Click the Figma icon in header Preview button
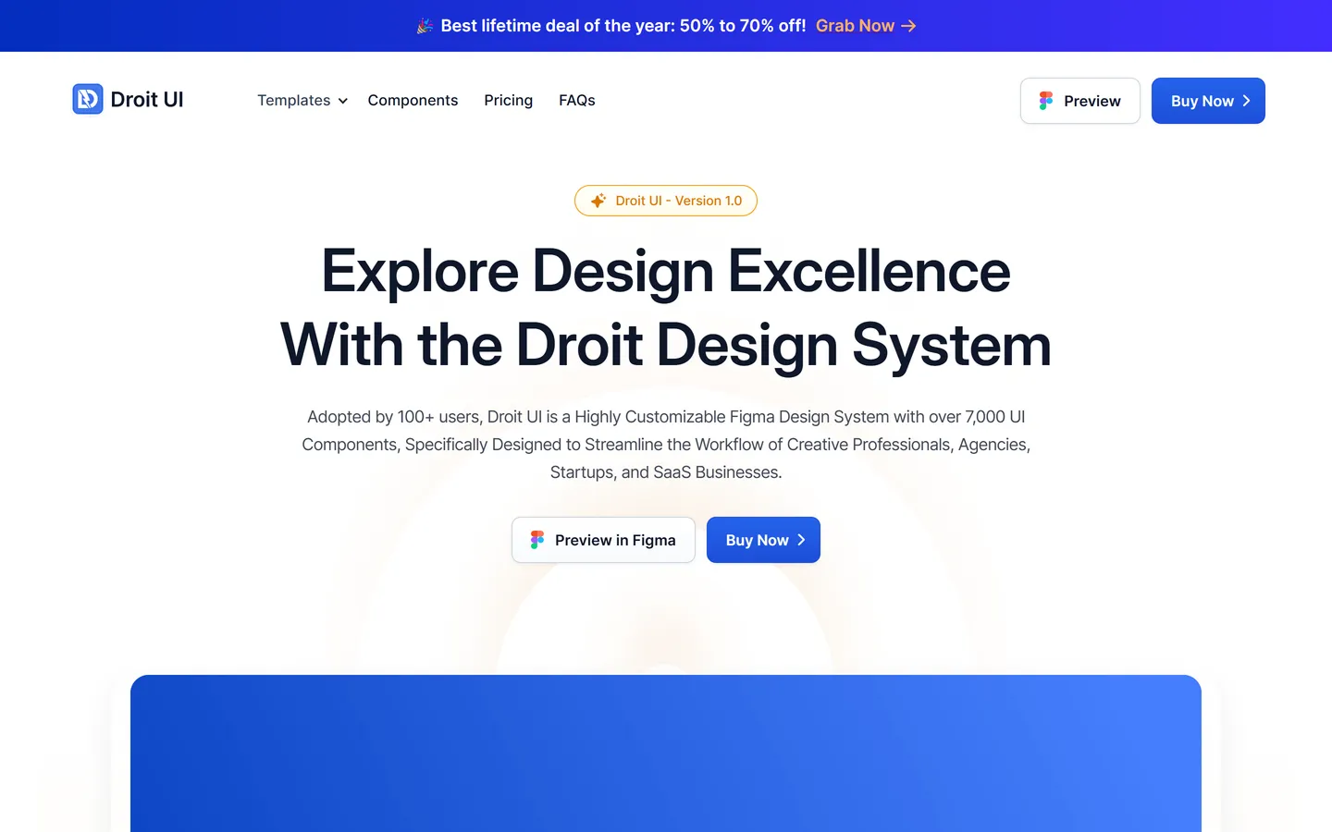Screen dimensions: 1332x832 pyautogui.click(x=1046, y=101)
